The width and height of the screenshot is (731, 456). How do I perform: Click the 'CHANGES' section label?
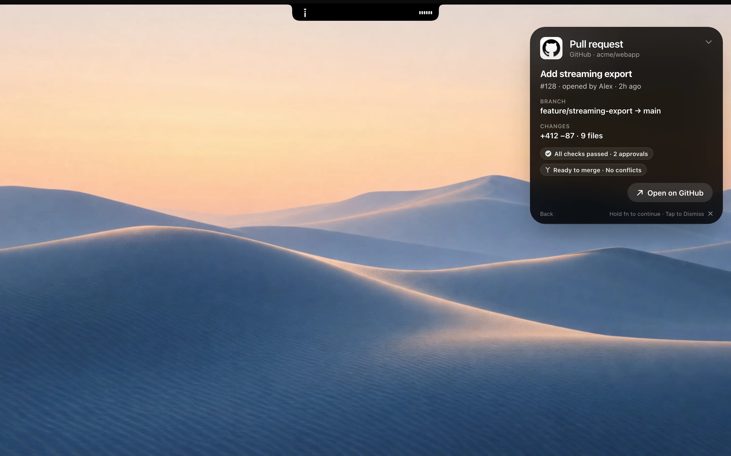(x=555, y=126)
